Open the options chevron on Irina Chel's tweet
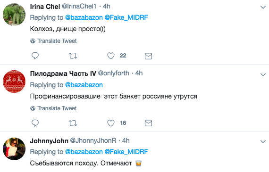Viewport: 269px width, 172px height. pos(263,7)
